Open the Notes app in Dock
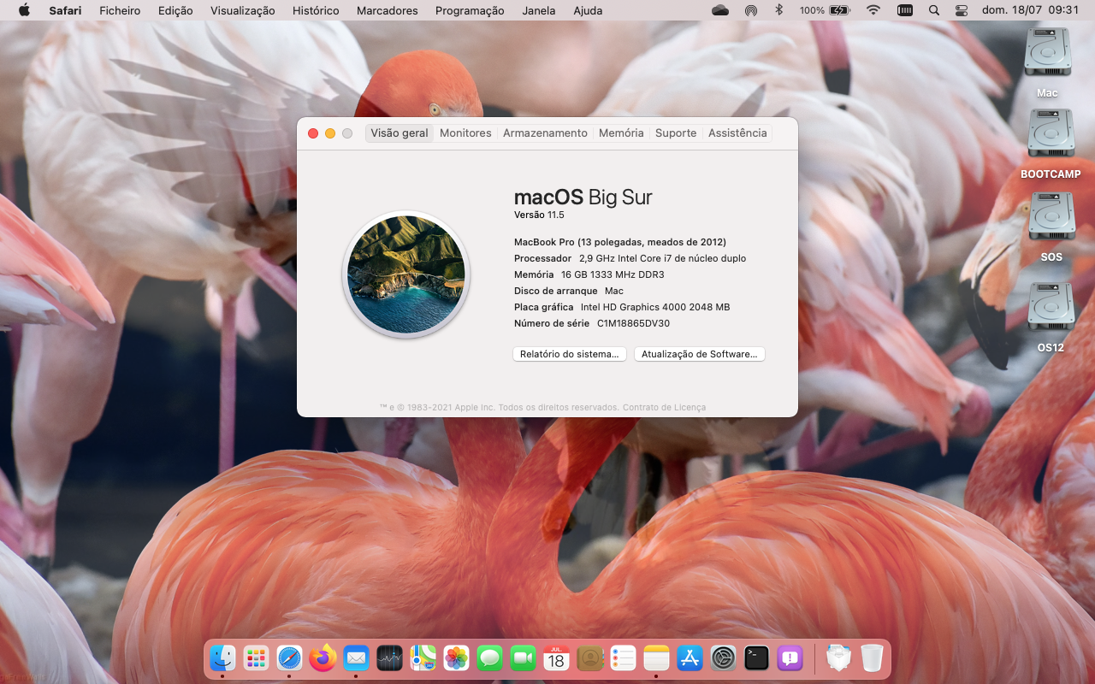Screen dimensions: 1095x684 (657, 657)
